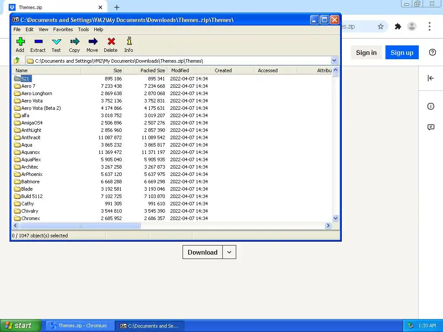The height and width of the screenshot is (332, 443).
Task: Select the Aero 7 folder icon
Action: pos(17,86)
